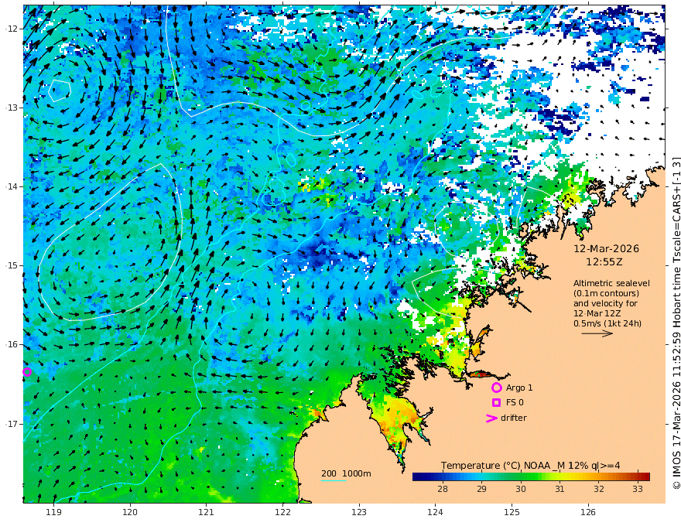Click the IMOS copyright vertical text
Viewport: 681px width, 526px height.
point(676,323)
